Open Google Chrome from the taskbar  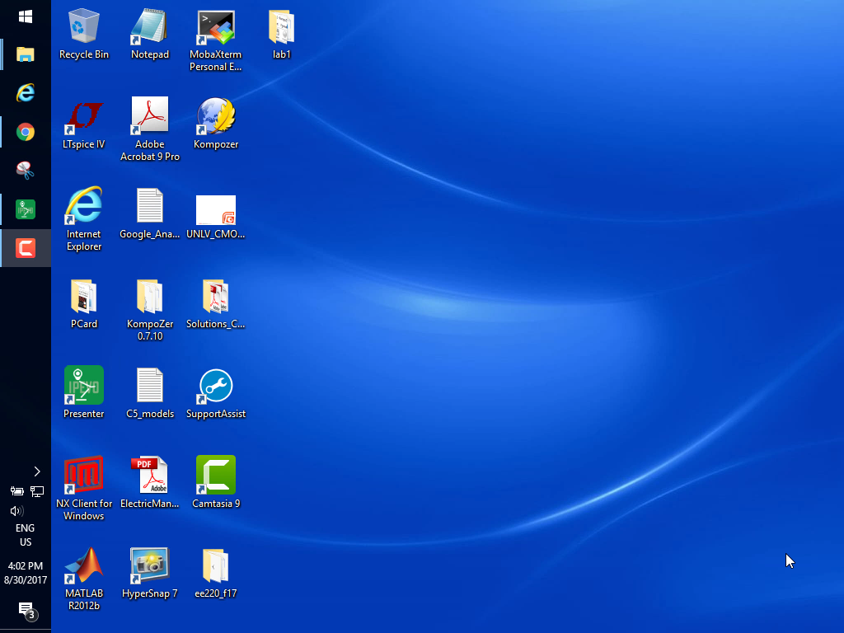coord(26,132)
